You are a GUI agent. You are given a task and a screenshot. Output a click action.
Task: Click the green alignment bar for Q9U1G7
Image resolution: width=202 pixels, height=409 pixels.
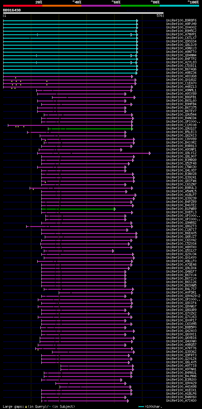click(91, 129)
